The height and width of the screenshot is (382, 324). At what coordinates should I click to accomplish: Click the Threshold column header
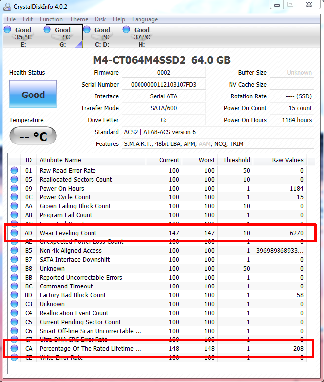[235, 160]
